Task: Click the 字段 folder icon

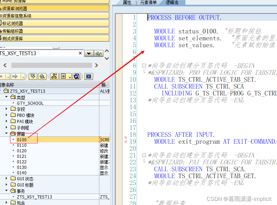Action: pyautogui.click(x=13, y=109)
